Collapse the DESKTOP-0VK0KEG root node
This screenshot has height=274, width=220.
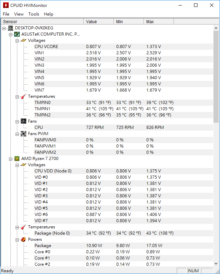coord(4,28)
